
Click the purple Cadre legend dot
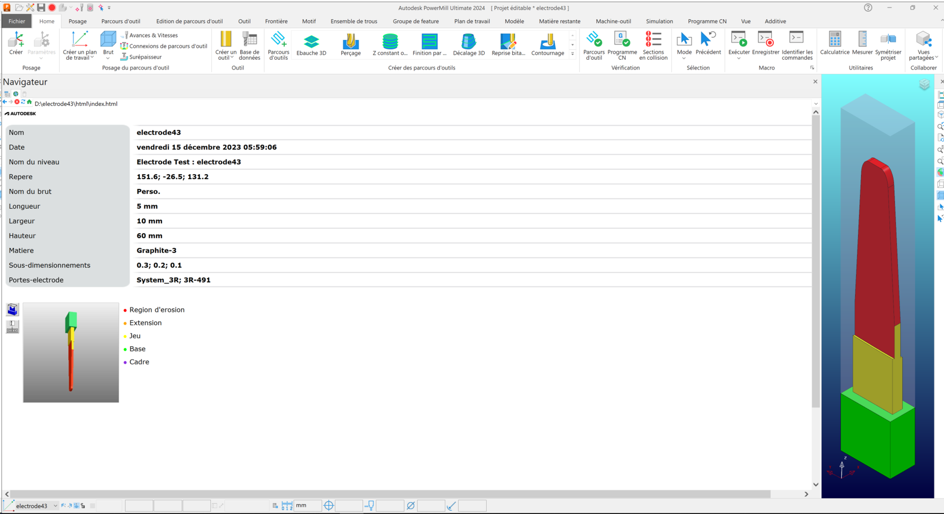click(125, 362)
